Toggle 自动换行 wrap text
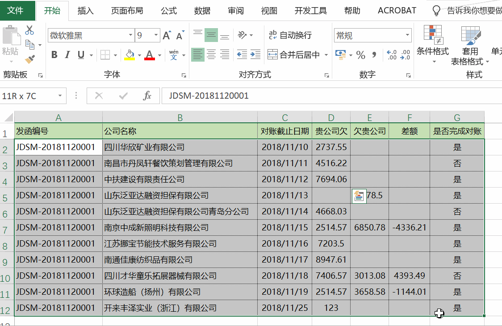The height and width of the screenshot is (326, 502). [x=290, y=35]
